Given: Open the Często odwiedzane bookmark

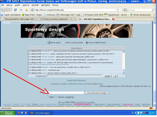Looking at the screenshot, I should [x=11, y=15].
